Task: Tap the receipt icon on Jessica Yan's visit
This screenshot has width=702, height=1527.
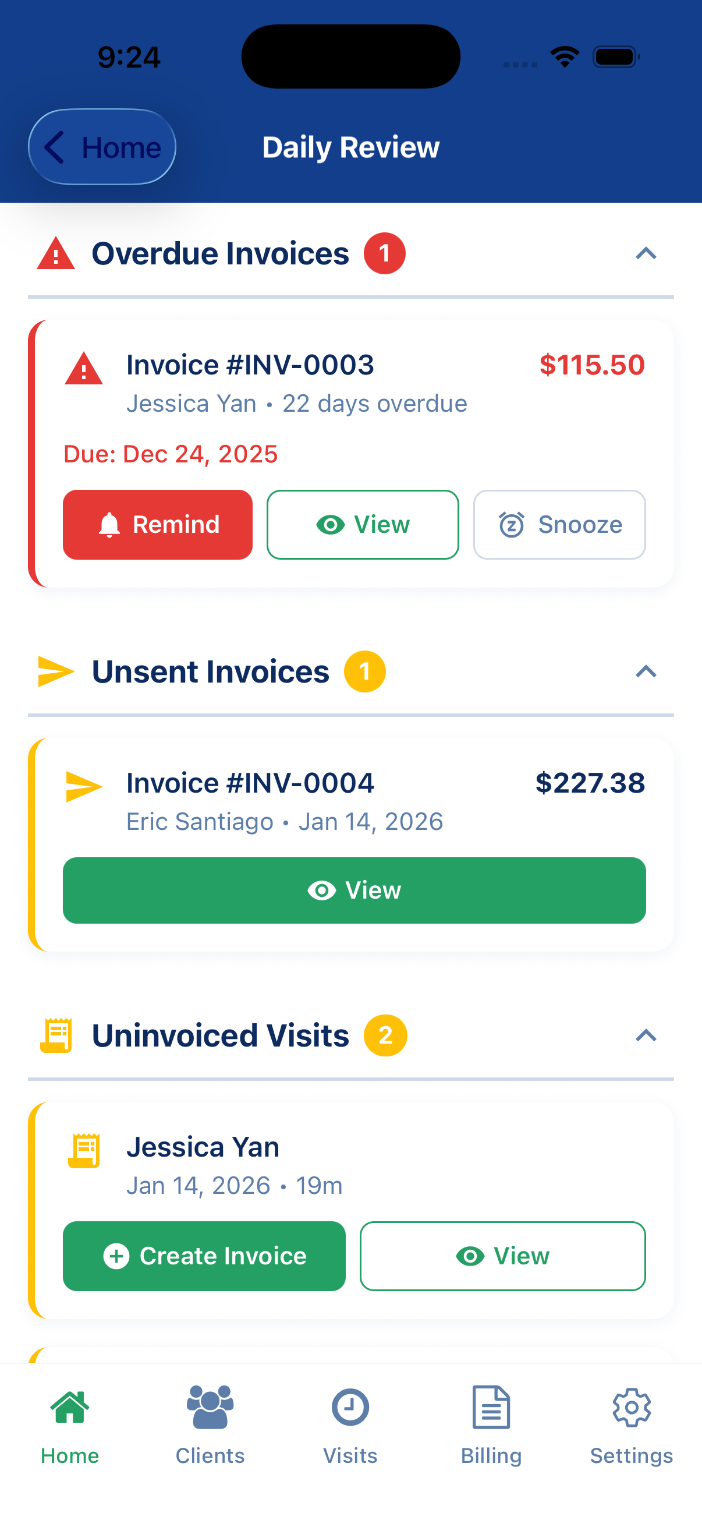Action: click(83, 1151)
